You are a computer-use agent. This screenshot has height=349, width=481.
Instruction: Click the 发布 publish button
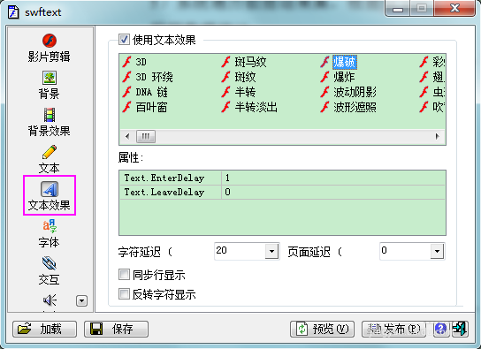(393, 329)
